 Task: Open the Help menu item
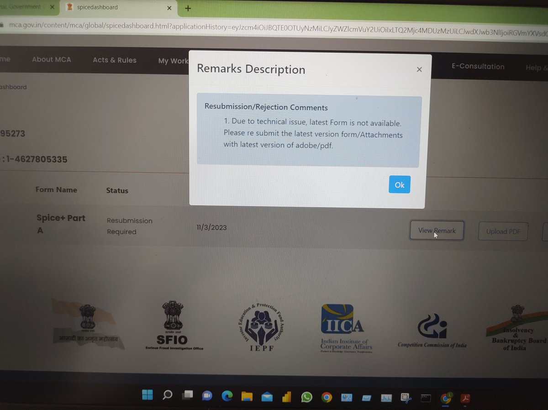(536, 68)
